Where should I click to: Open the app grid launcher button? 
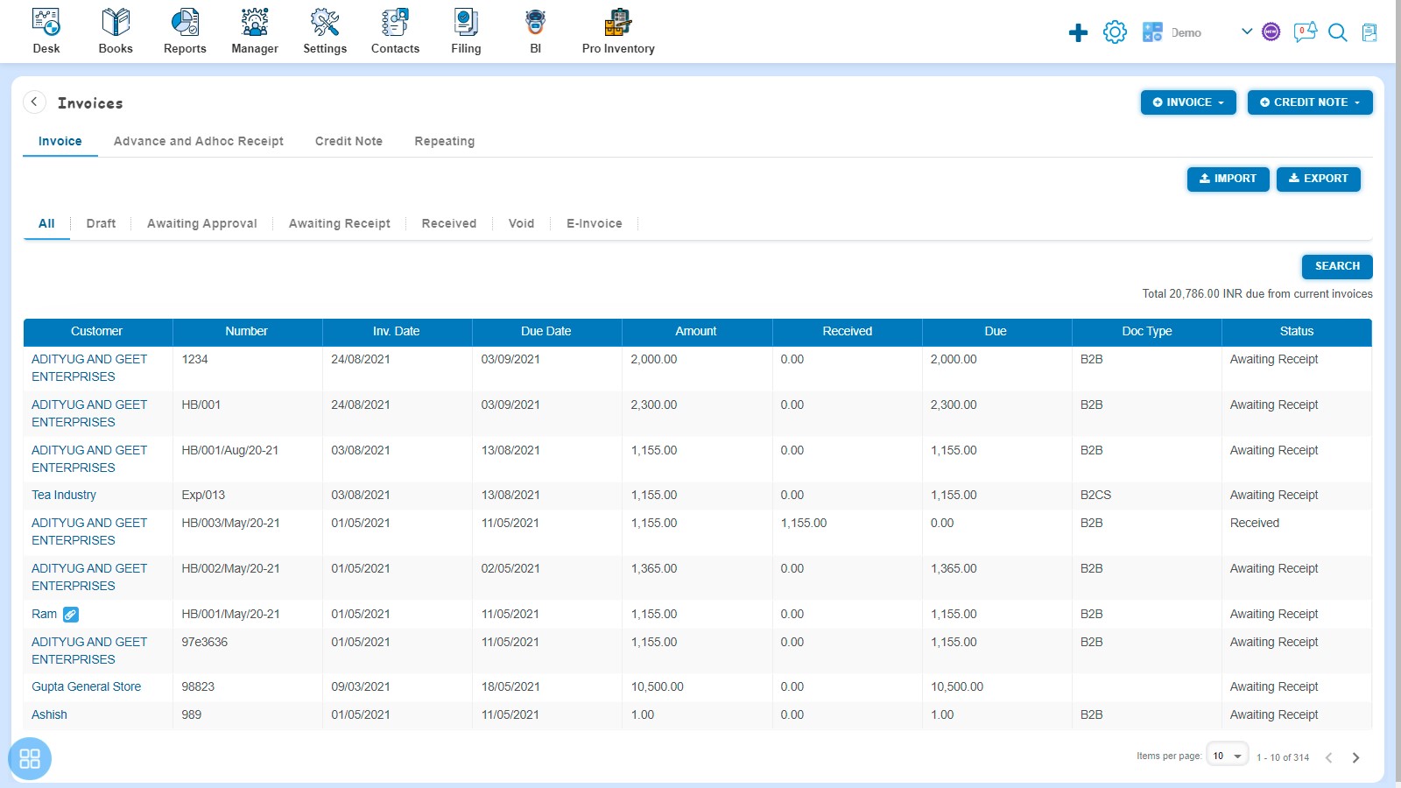tap(30, 758)
